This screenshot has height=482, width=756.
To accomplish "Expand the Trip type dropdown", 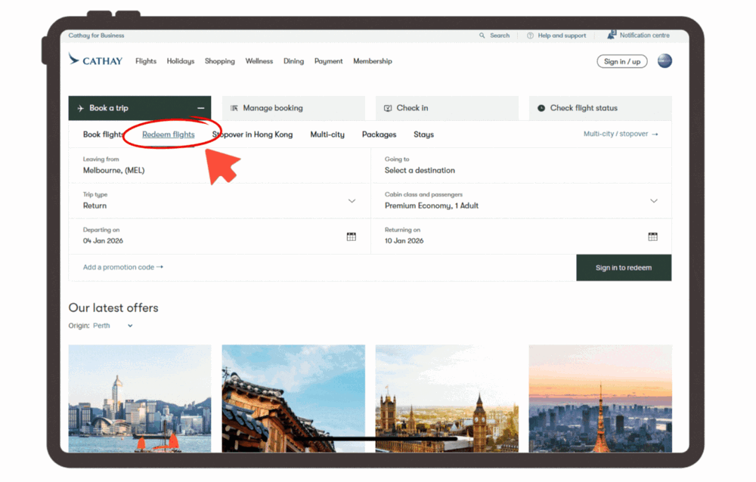I will click(352, 201).
